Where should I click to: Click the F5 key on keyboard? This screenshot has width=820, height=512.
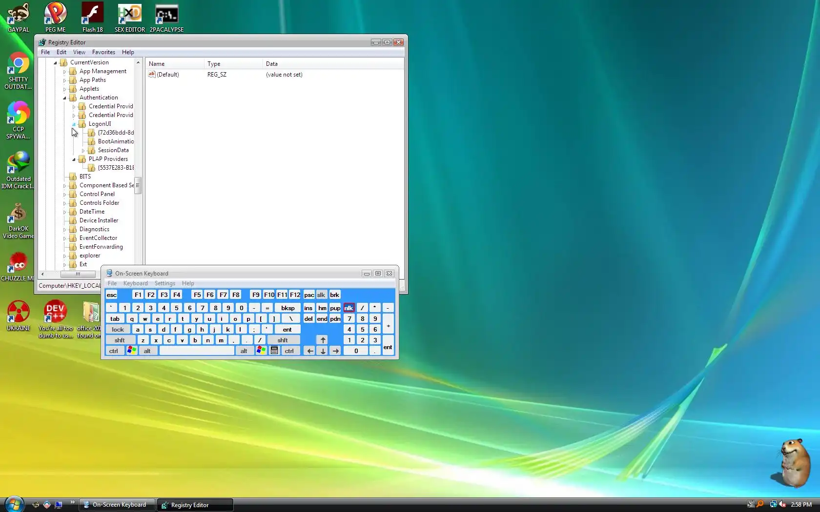click(197, 295)
